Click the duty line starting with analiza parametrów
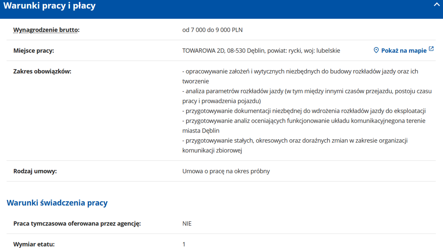Screen dimensions: 443x250 click(307, 91)
